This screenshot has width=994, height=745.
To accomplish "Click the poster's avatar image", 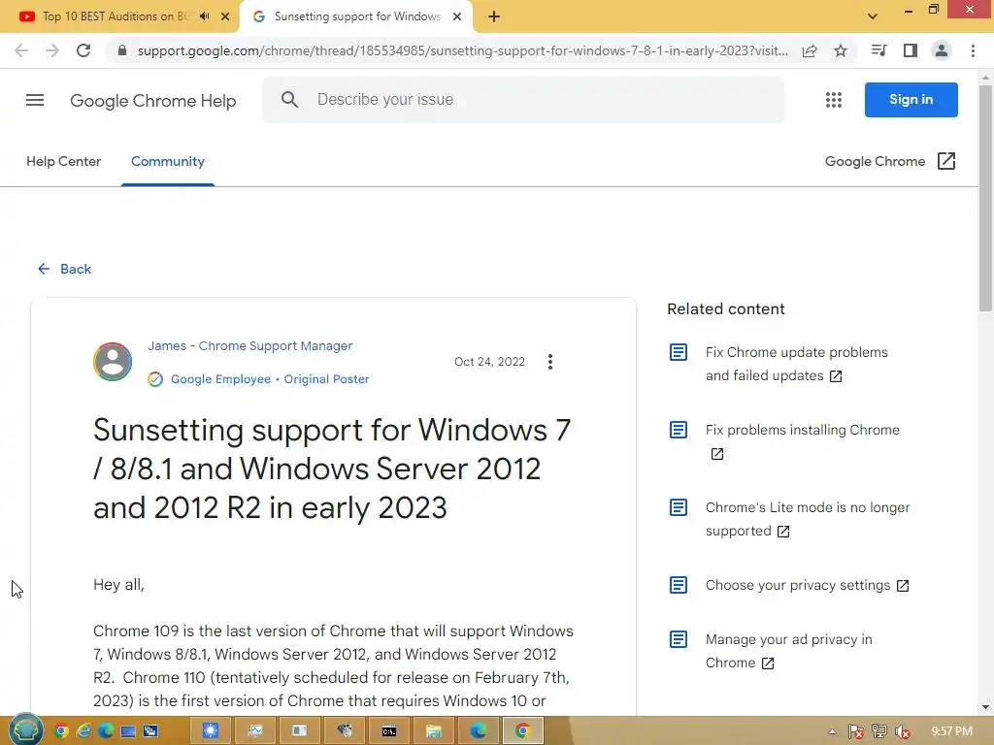I will (113, 362).
